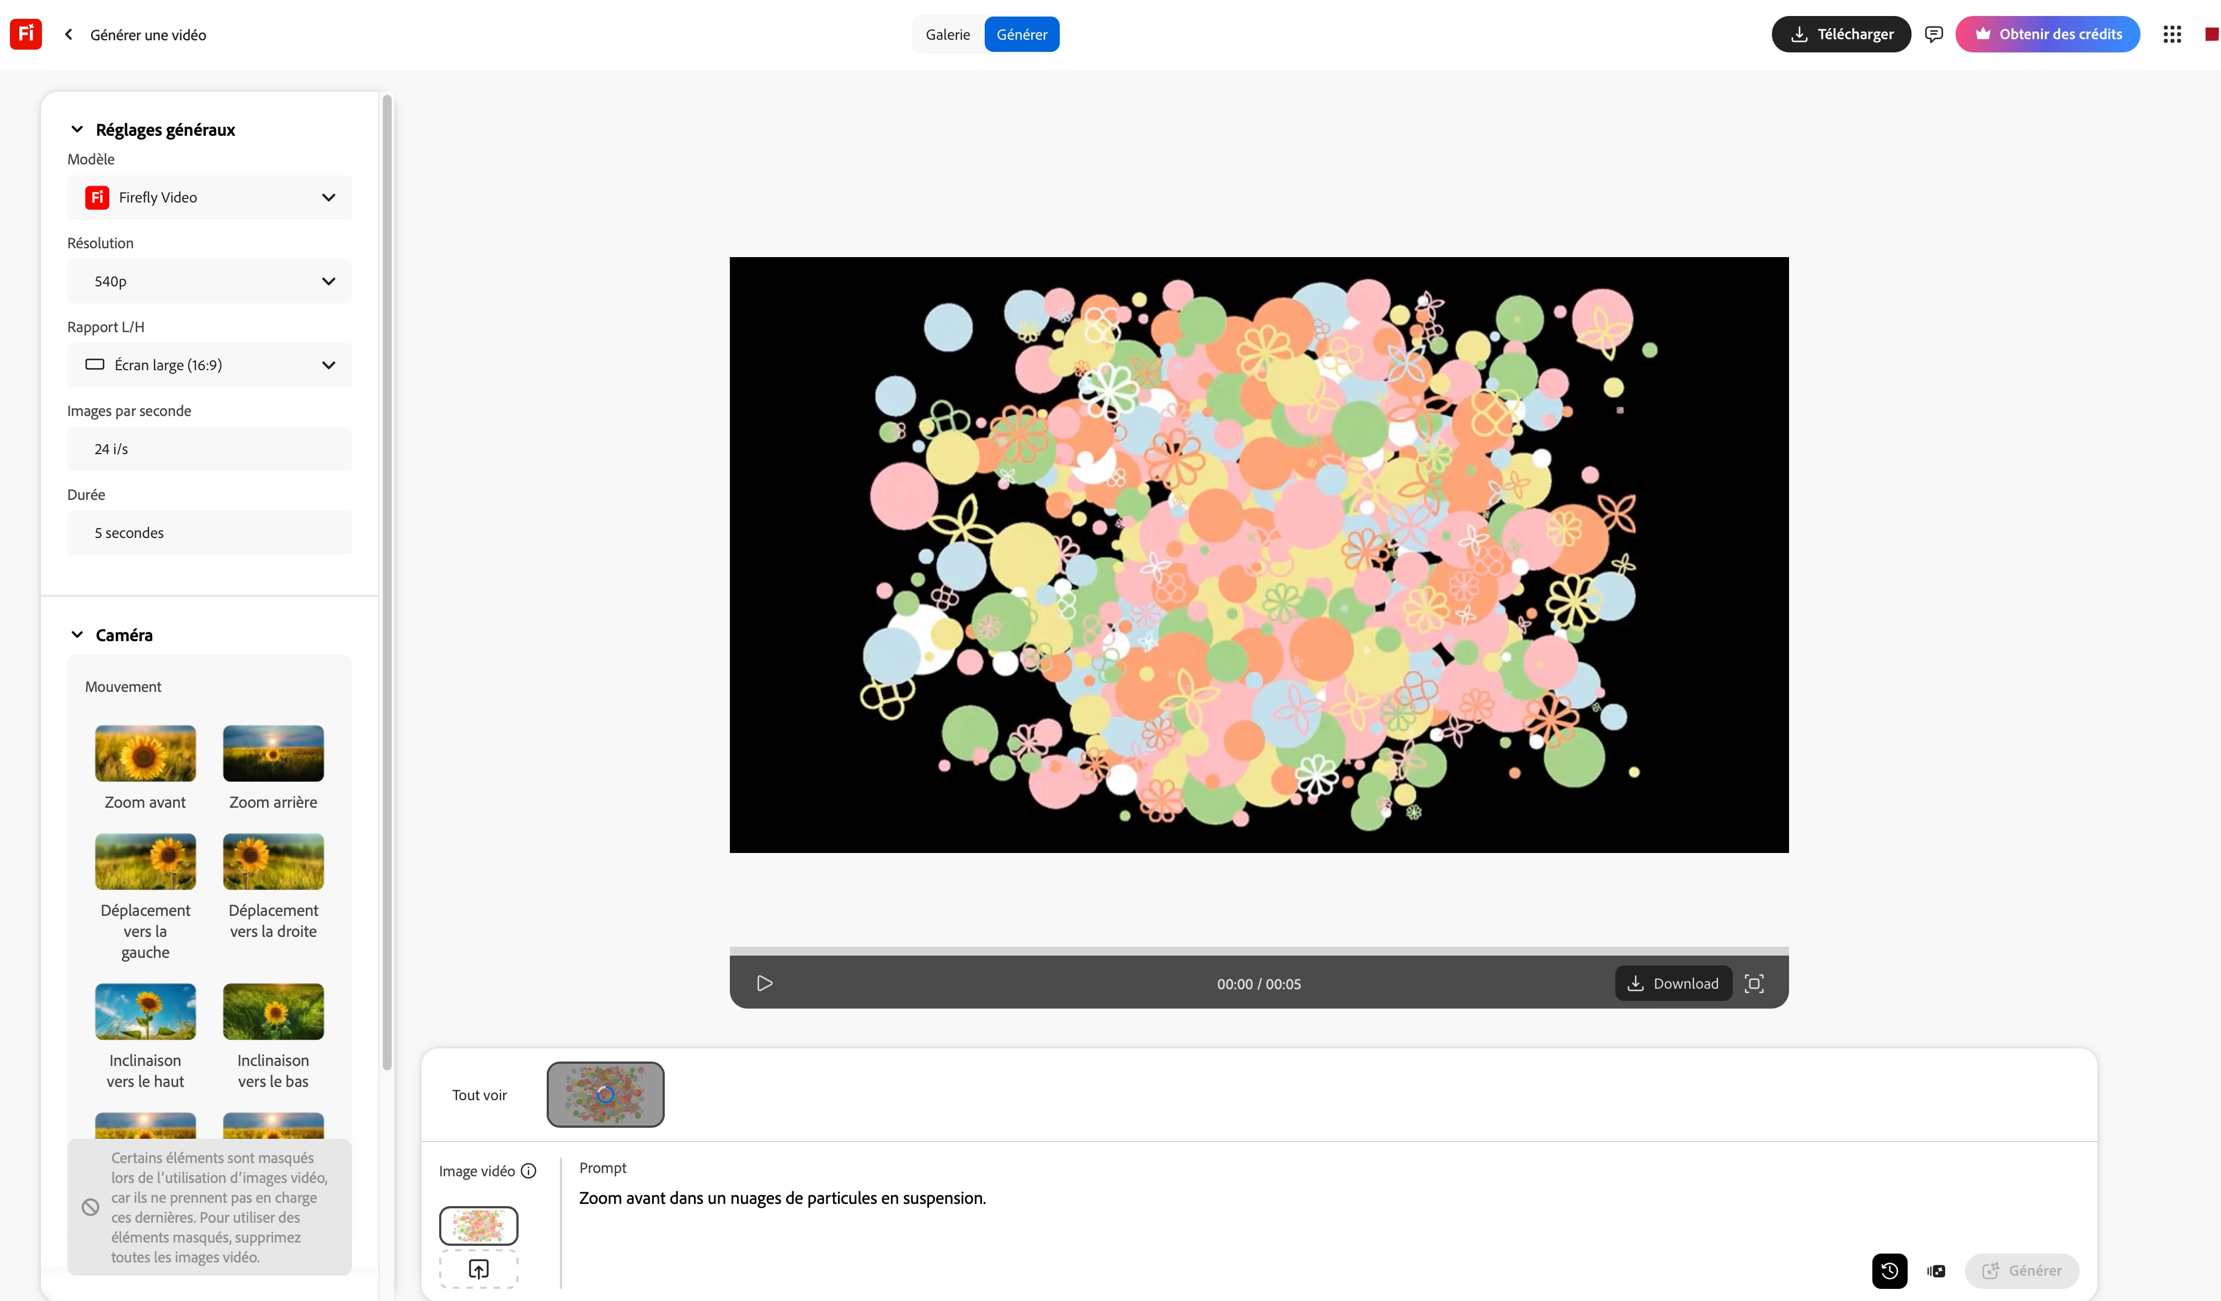Collapse the Réglages généraux section

tap(78, 130)
